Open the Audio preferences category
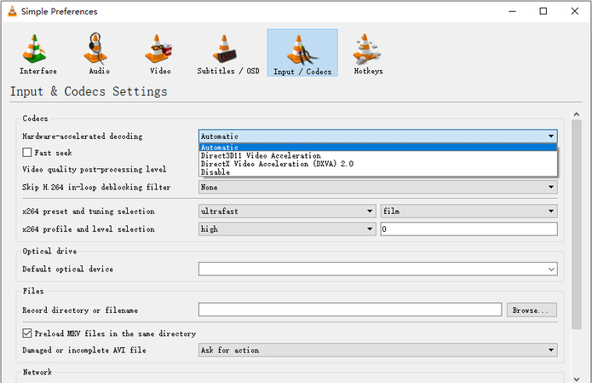Viewport: 592px width, 383px height. [x=99, y=53]
